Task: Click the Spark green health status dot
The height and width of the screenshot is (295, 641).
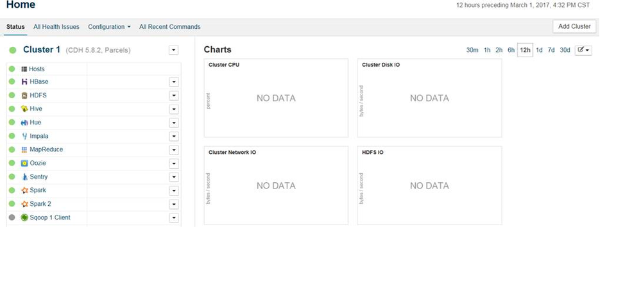Action: point(12,190)
